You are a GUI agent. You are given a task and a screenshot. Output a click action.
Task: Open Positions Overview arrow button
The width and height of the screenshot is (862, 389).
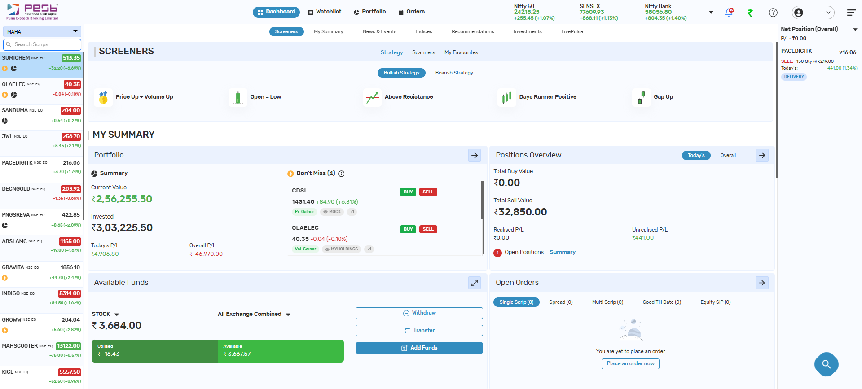(762, 155)
